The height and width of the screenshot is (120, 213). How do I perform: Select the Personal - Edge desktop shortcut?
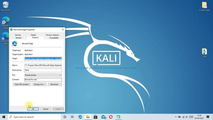6,23
